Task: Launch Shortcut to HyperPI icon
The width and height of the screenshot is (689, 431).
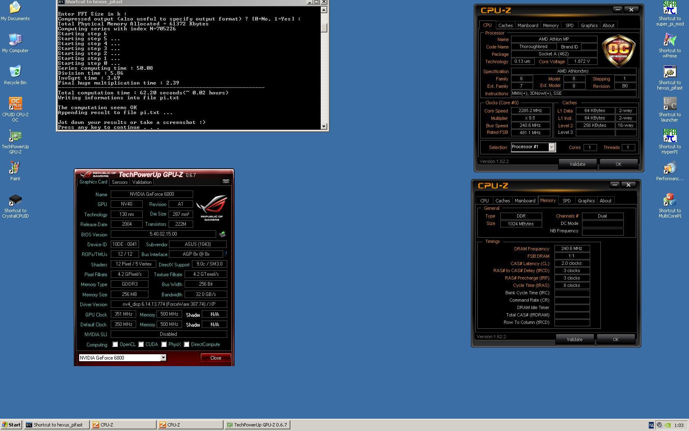Action: (x=670, y=141)
